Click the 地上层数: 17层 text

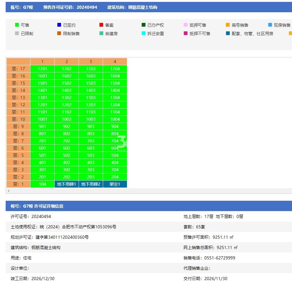(198, 216)
